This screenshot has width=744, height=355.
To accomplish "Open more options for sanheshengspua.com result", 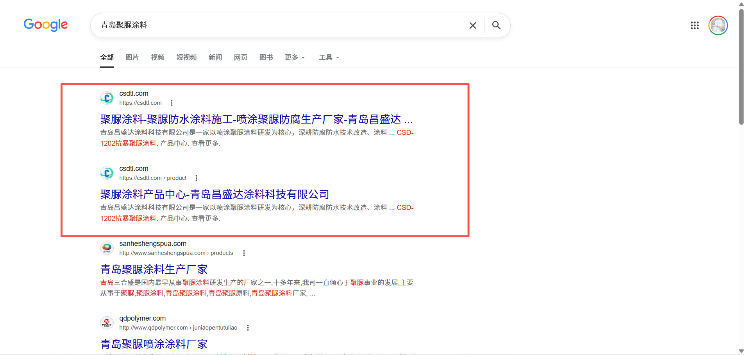I will 244,253.
